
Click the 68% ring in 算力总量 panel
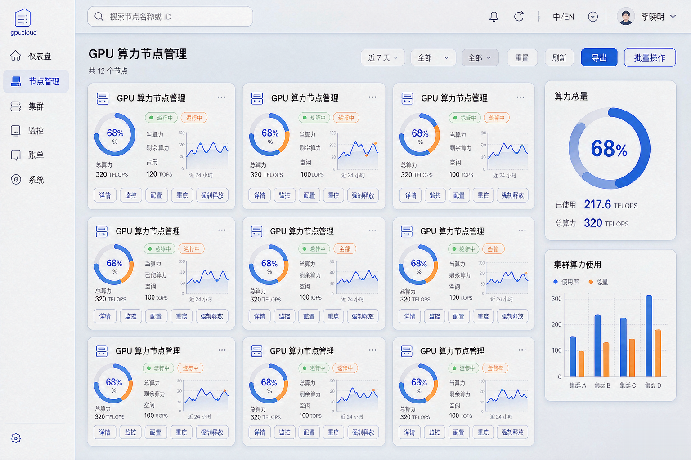[x=609, y=148]
